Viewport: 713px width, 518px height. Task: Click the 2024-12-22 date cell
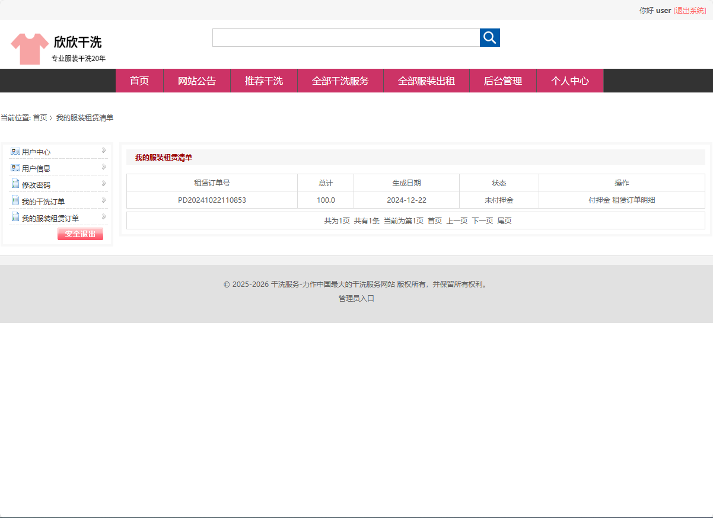[406, 200]
